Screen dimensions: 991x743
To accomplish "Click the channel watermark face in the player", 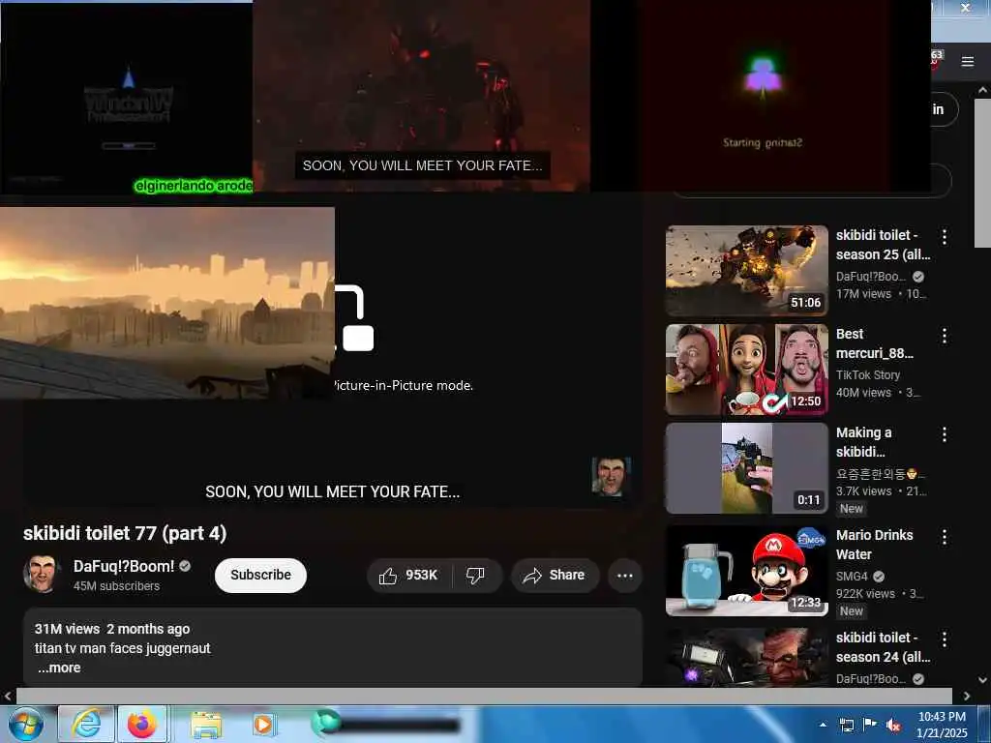I will [x=611, y=476].
